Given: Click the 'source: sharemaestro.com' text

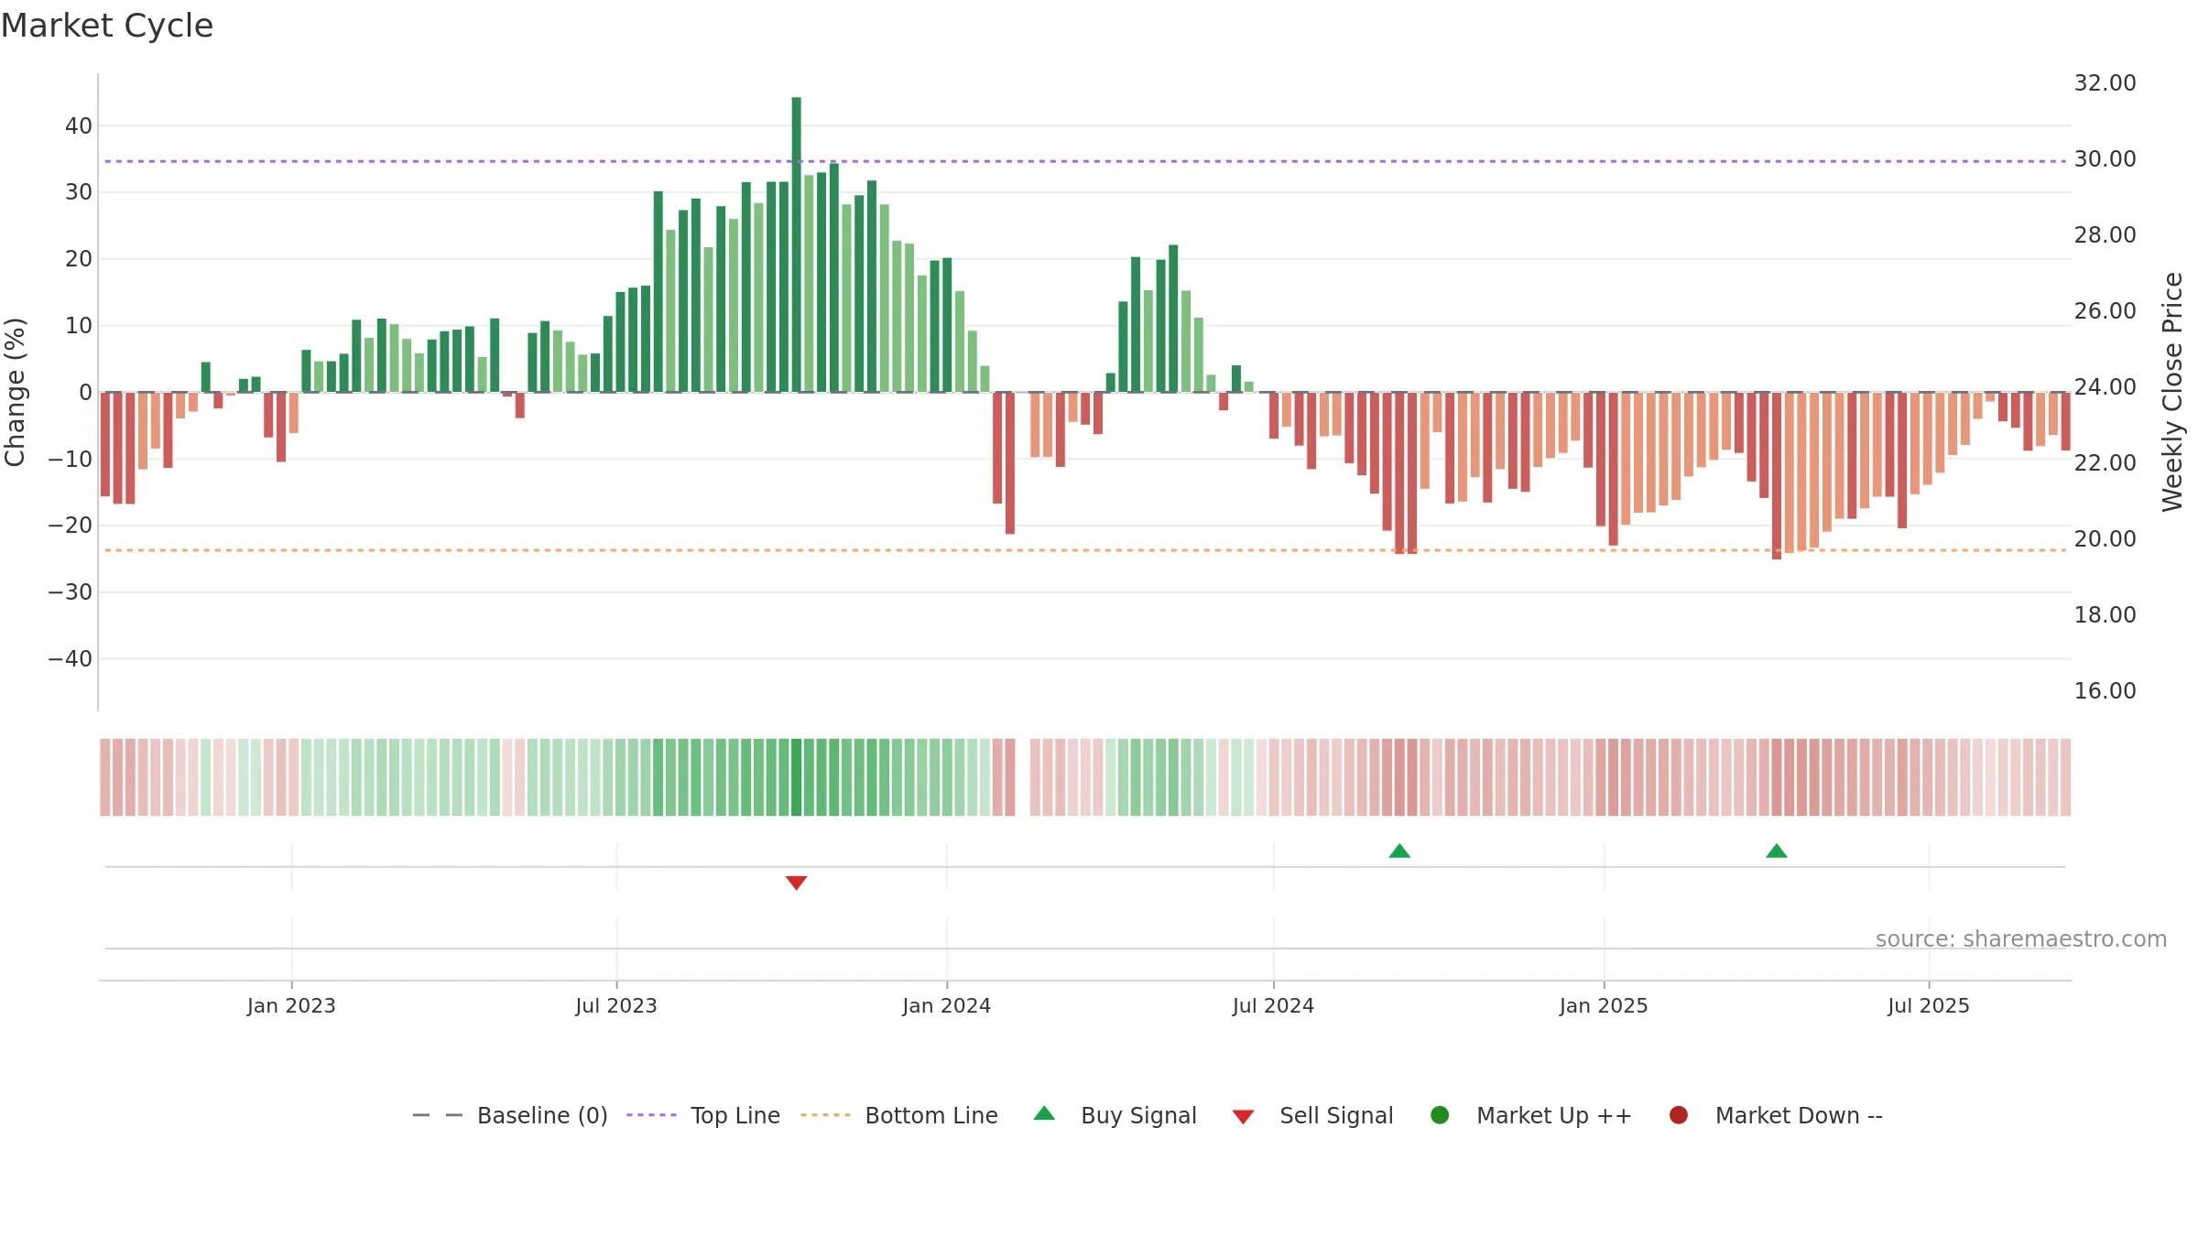Looking at the screenshot, I should (2021, 939).
